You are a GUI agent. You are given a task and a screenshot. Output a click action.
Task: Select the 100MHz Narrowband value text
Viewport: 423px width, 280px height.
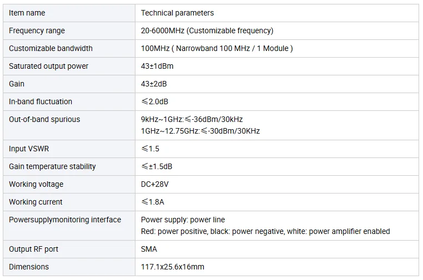[x=217, y=48]
